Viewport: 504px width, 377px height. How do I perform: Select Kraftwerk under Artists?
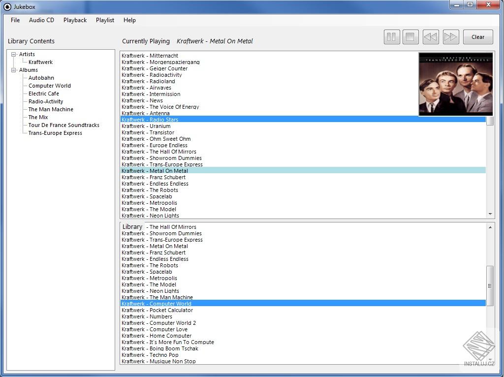[x=40, y=62]
